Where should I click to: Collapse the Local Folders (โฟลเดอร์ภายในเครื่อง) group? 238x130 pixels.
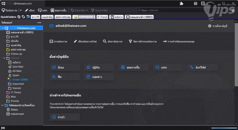point(2,105)
